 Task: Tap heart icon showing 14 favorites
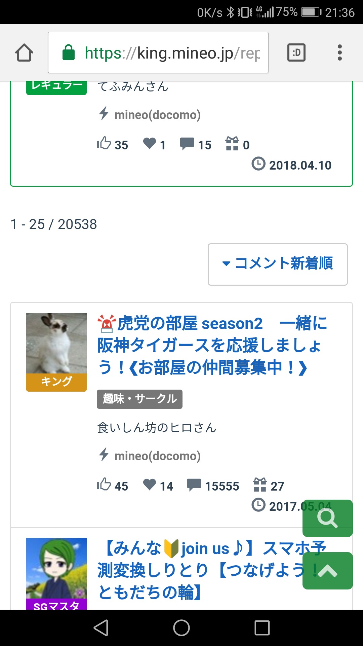(150, 485)
